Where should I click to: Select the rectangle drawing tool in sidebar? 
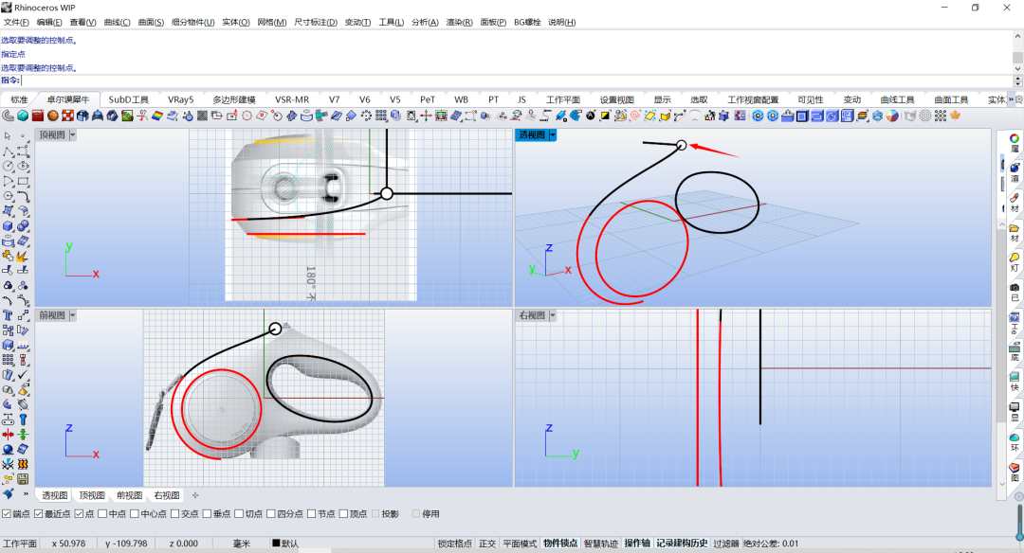(23, 181)
